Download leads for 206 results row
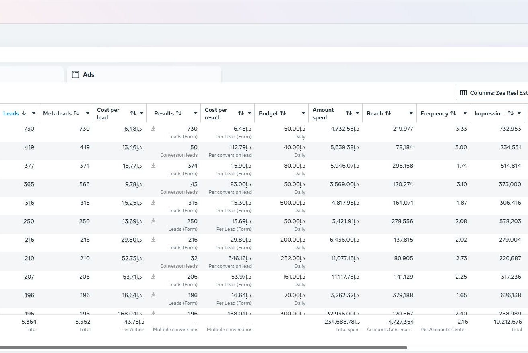The width and height of the screenshot is (528, 353). (153, 277)
